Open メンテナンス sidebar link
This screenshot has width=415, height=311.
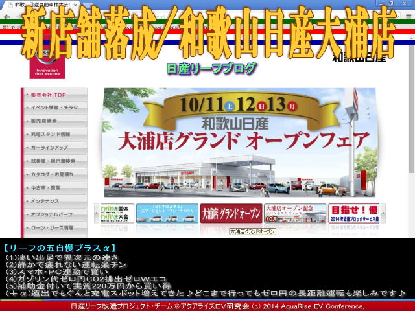click(55, 202)
